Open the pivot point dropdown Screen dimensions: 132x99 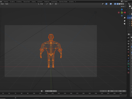[47, 4]
